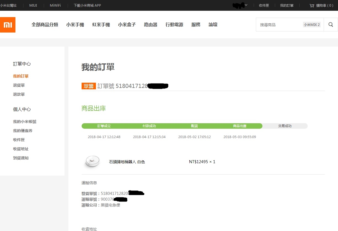The width and height of the screenshot is (338, 231).
Task: Open 全部商品分類 menu
Action: click(45, 25)
